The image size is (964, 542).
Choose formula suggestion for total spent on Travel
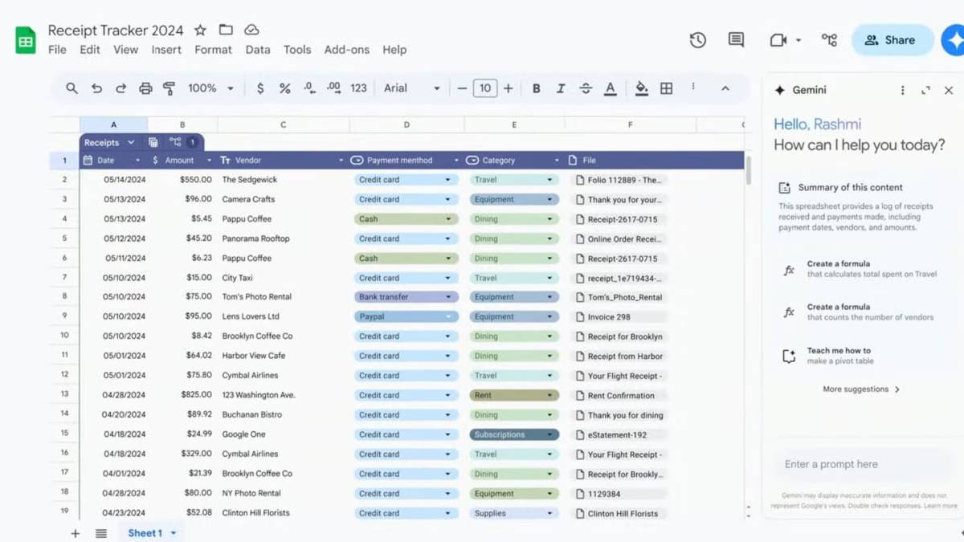[860, 269]
